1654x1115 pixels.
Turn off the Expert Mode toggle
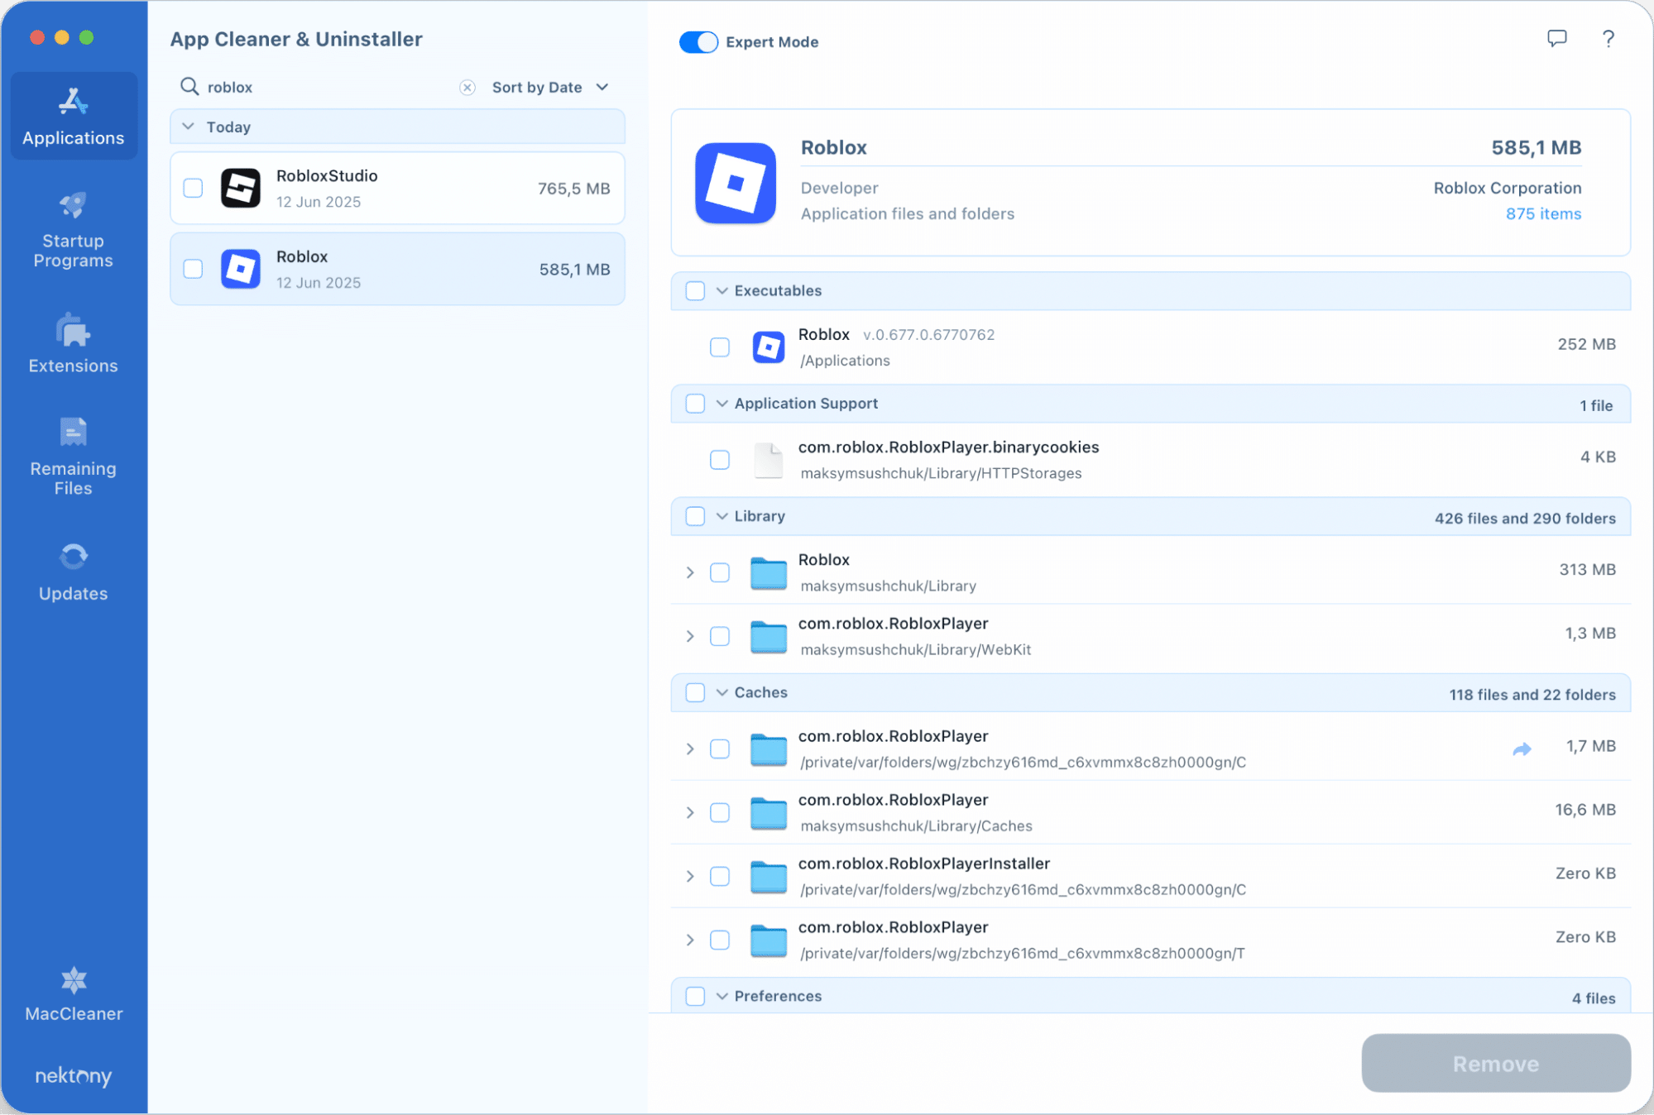coord(698,42)
